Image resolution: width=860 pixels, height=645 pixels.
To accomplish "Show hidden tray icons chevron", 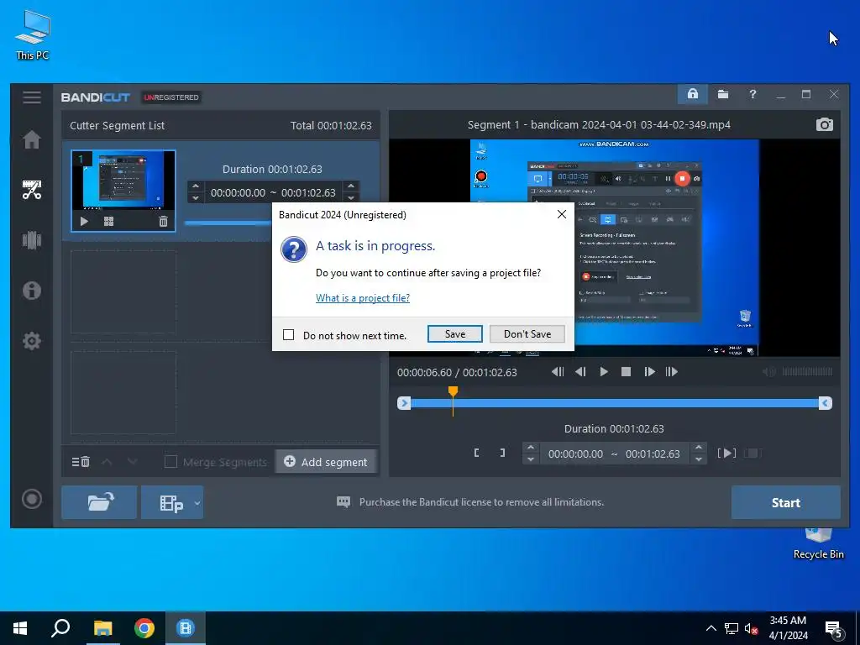I will pyautogui.click(x=711, y=628).
